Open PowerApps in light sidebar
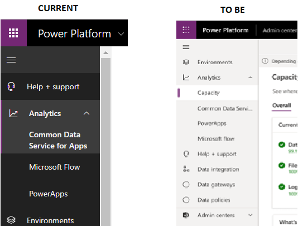 point(212,123)
